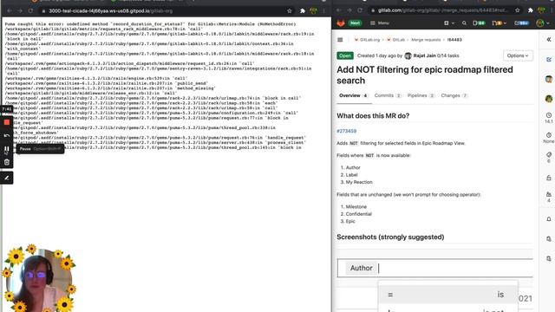Expand the GitLab user avatar dropdown
The image size is (555, 312).
[x=543, y=23]
